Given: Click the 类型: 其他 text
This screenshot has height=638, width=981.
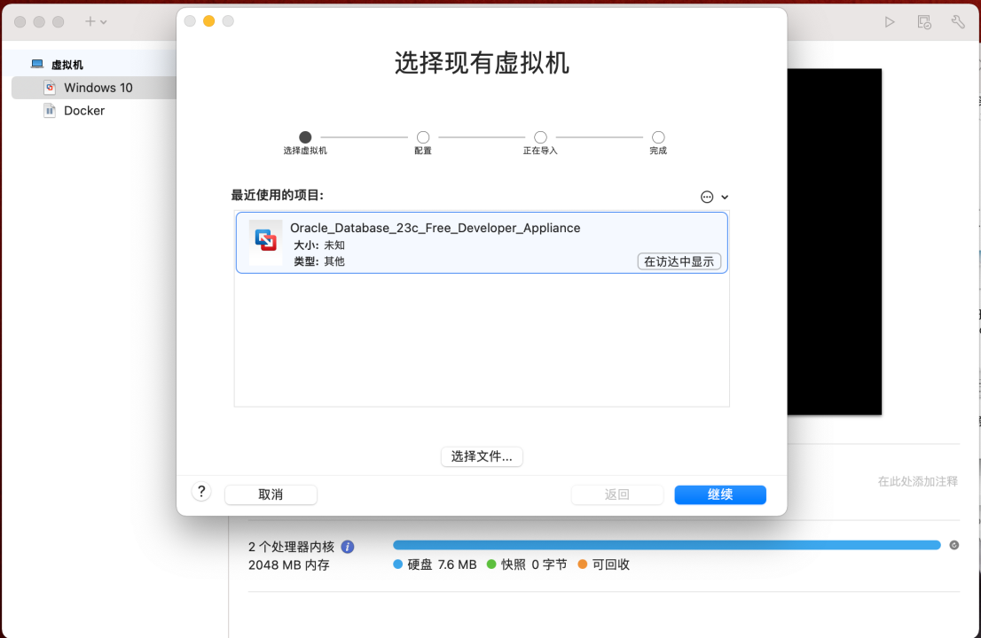Looking at the screenshot, I should pyautogui.click(x=319, y=261).
